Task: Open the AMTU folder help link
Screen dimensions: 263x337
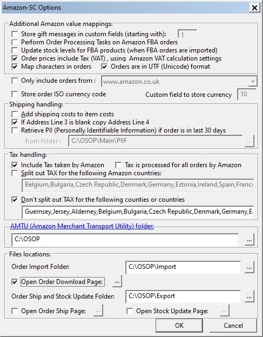Action: pos(82,226)
